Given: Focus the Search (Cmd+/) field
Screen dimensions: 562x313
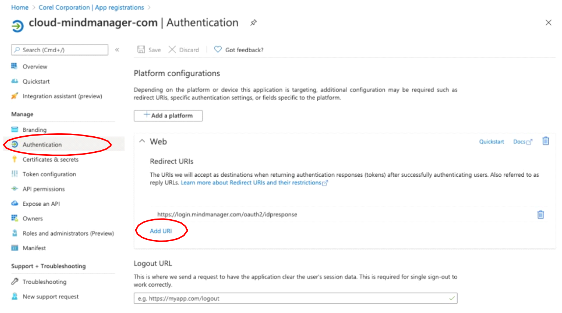Looking at the screenshot, I should (60, 50).
